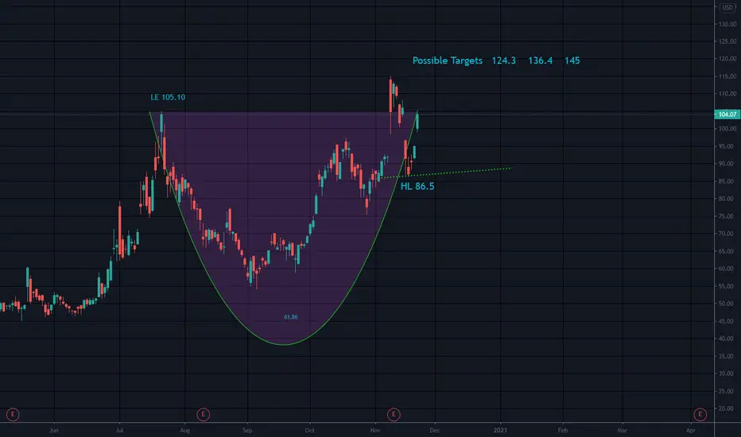Click the Oct label on time axis
Image resolution: width=741 pixels, height=437 pixels.
coord(309,431)
